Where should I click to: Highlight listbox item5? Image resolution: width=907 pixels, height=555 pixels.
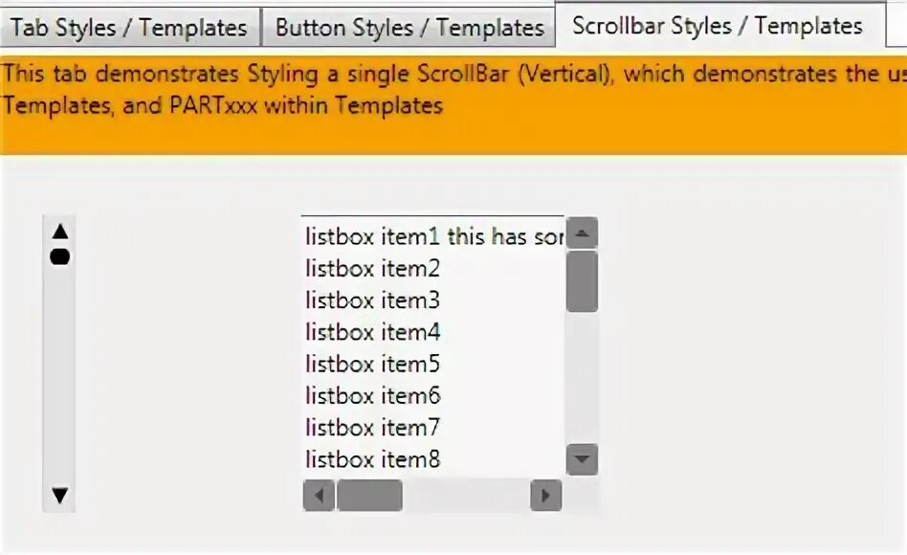coord(373,364)
